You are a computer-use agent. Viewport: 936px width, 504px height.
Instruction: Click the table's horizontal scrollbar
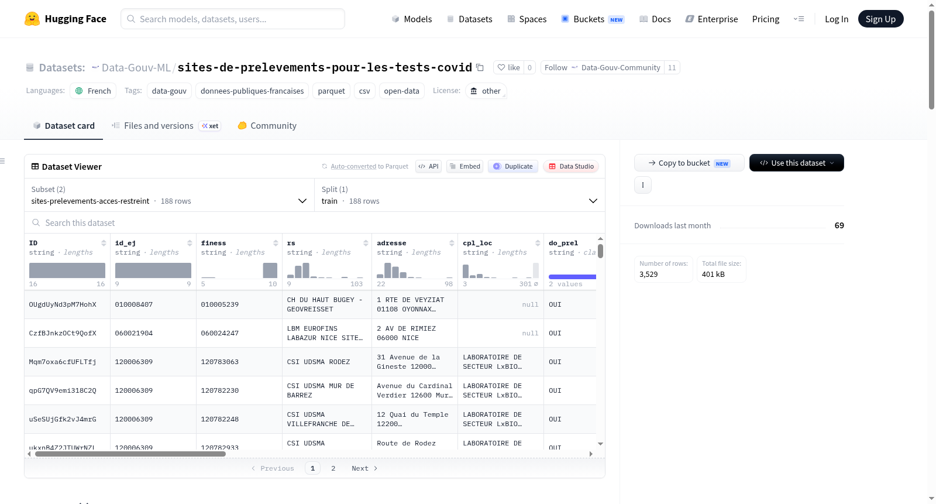[130, 454]
